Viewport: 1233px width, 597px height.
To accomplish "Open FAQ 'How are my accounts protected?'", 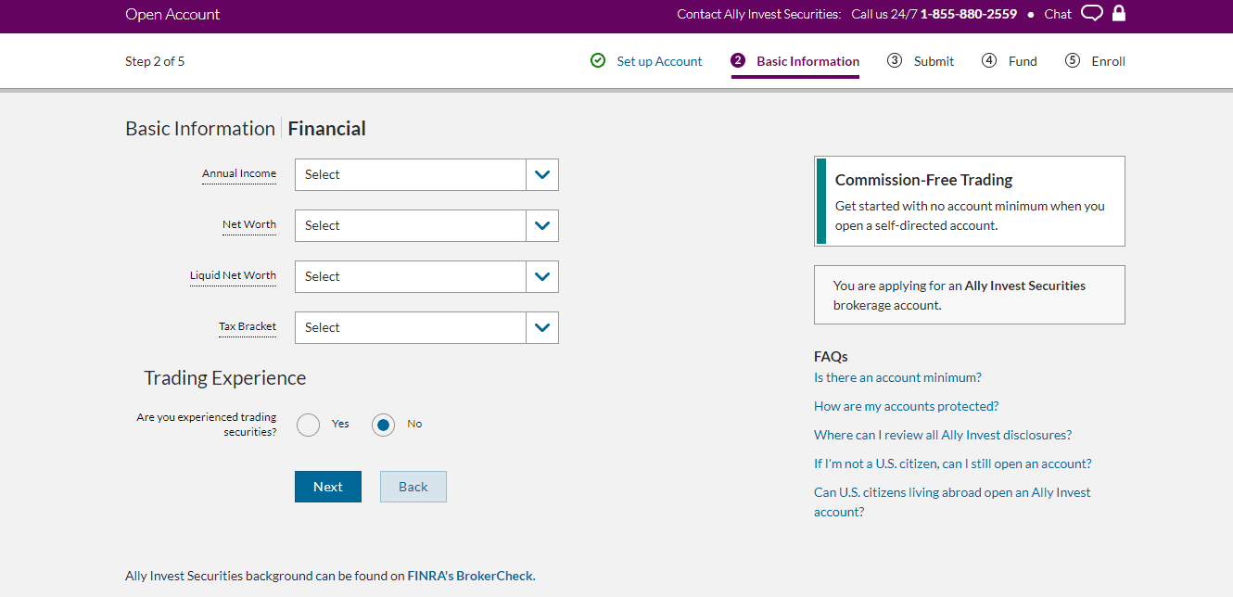I will [x=906, y=406].
